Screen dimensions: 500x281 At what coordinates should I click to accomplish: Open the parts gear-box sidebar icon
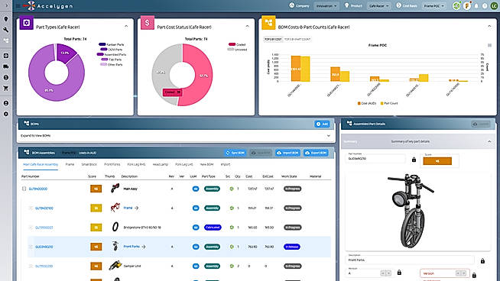click(6, 56)
